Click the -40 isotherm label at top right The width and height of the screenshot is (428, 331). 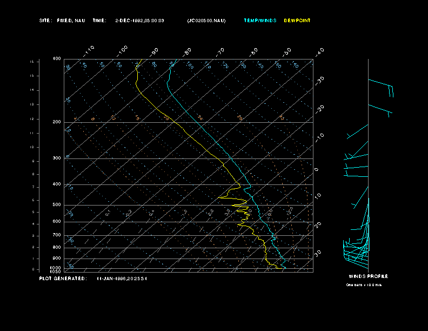pos(319,52)
